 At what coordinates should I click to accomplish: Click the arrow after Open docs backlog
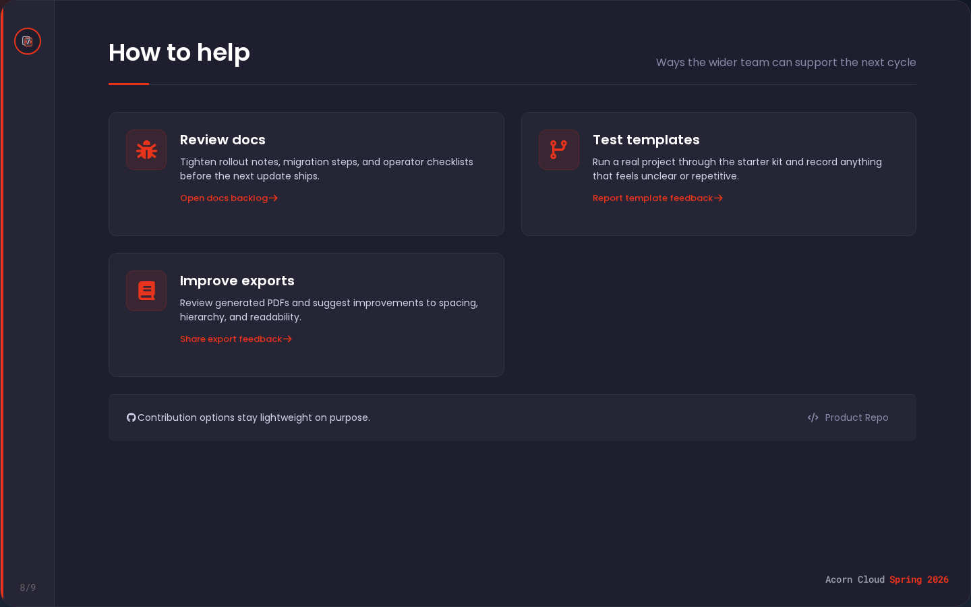pos(273,198)
